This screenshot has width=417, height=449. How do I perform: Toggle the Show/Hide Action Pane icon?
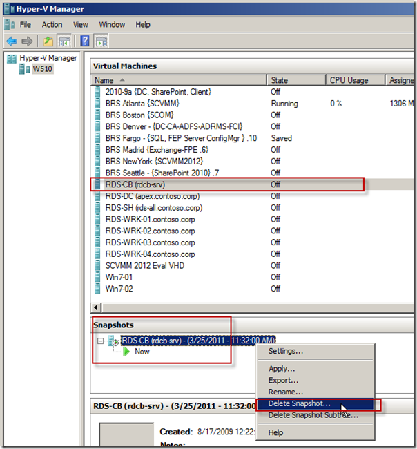(101, 41)
